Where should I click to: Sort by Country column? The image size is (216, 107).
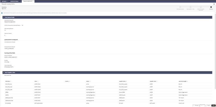(x=69, y=81)
